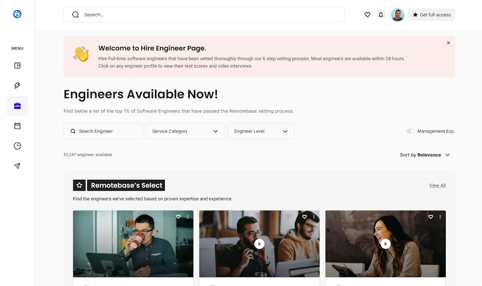
Task: Favorite the first engineer using the heart icon
Action: pos(178,217)
